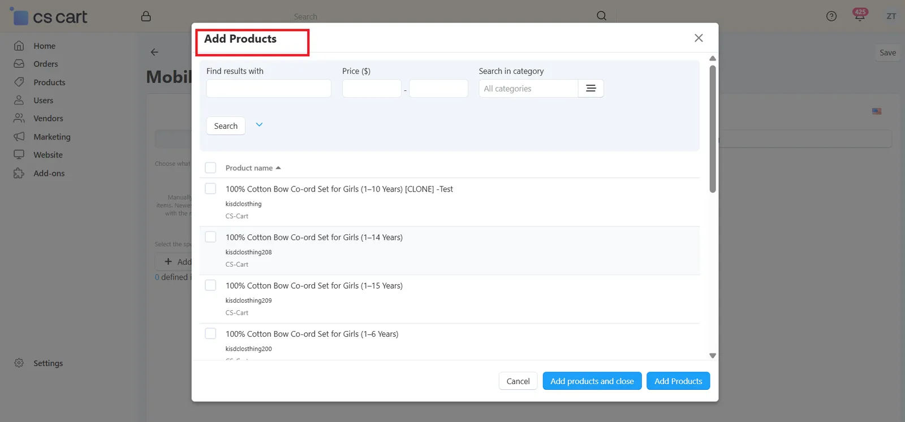Click the scrollbar down arrow
Image resolution: width=905 pixels, height=422 pixels.
point(713,355)
